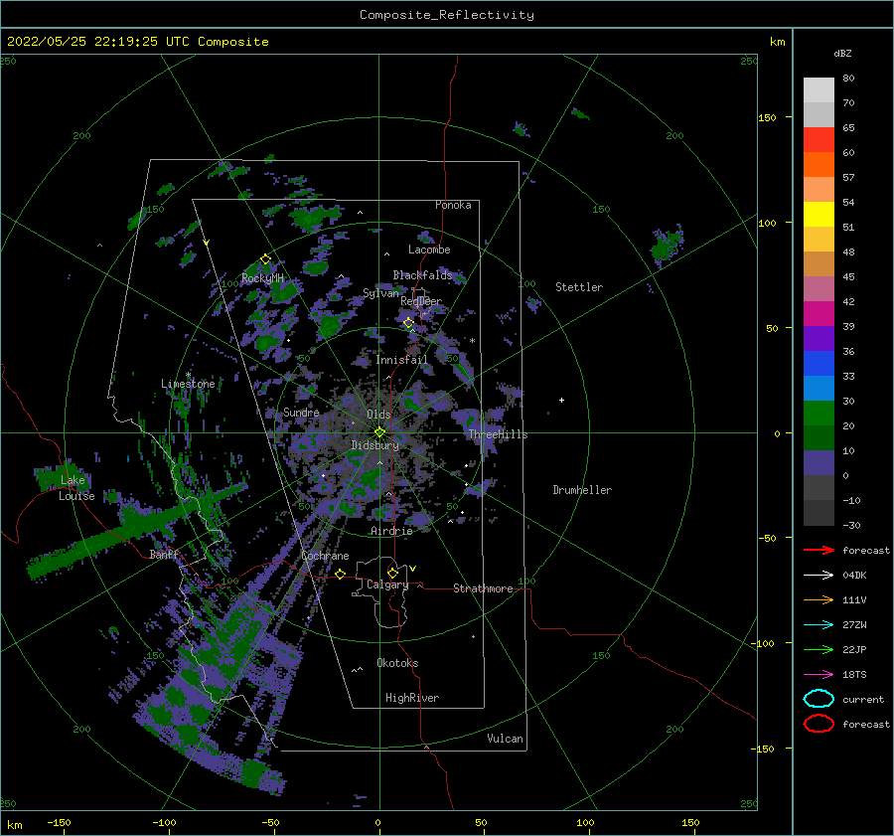Click the 2022/05/25 22:19:25 UTC timestamp
This screenshot has height=836, width=894.
[90, 41]
